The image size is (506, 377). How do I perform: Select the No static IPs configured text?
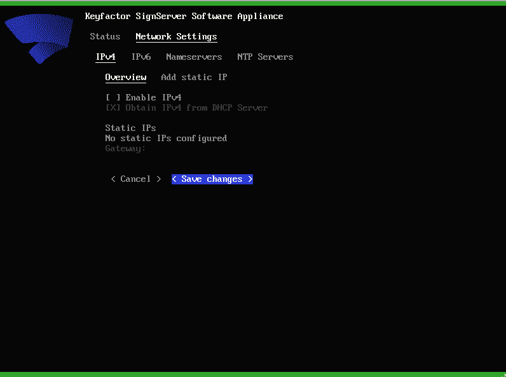point(166,139)
